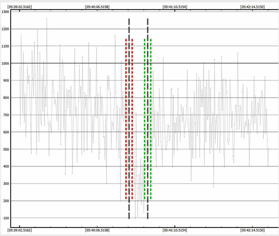Click the 100 y-axis value
This screenshot has width=279, height=236.
(6, 218)
